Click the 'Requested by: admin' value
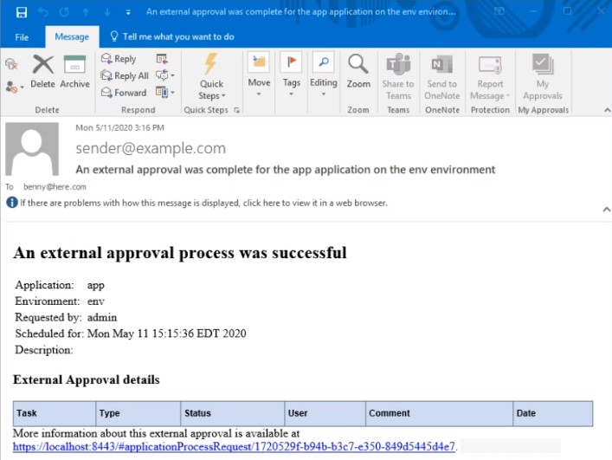The height and width of the screenshot is (460, 612). (x=102, y=317)
